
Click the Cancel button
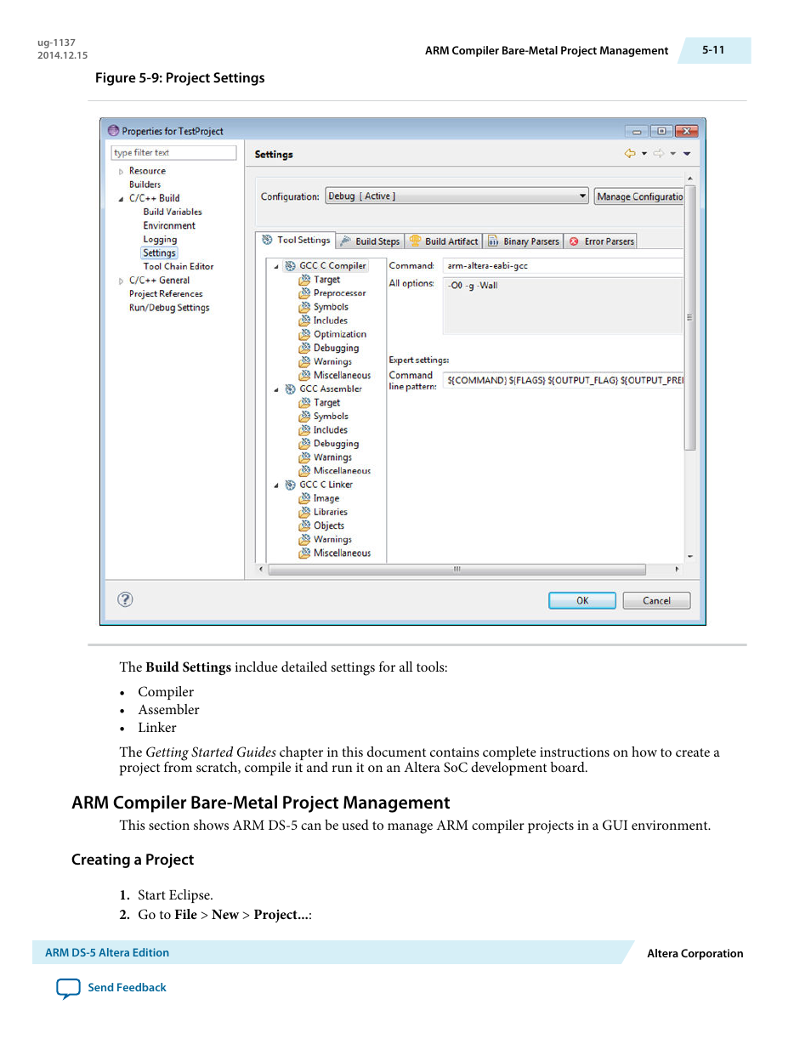(x=656, y=600)
